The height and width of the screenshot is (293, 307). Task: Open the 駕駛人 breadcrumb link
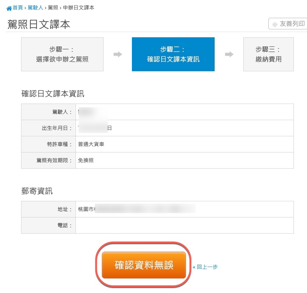click(x=35, y=8)
